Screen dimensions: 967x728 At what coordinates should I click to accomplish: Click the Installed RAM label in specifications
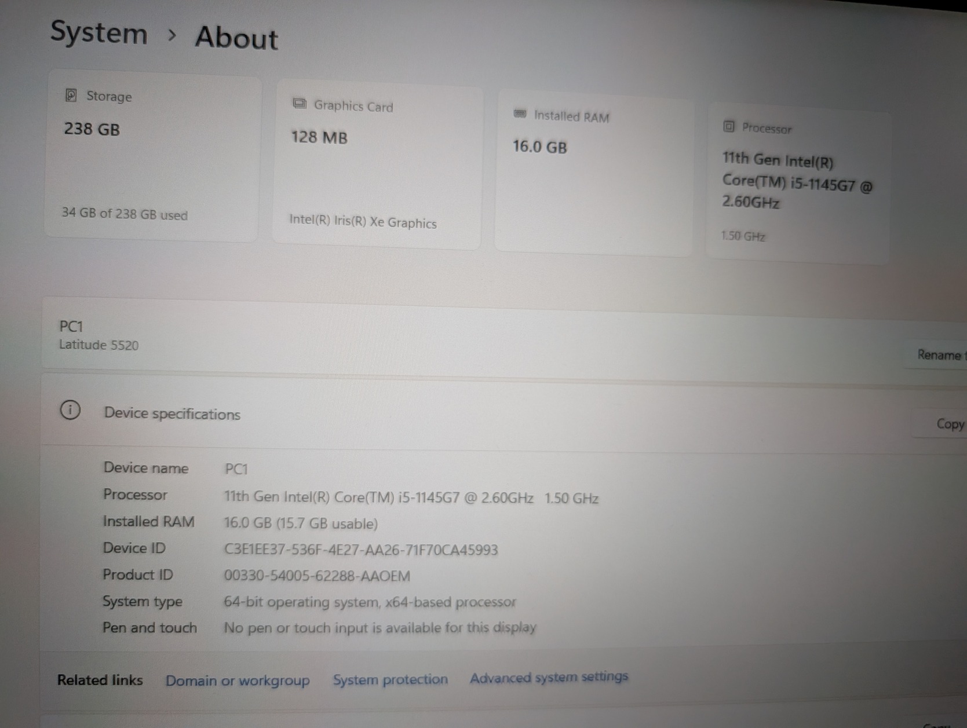click(x=148, y=521)
